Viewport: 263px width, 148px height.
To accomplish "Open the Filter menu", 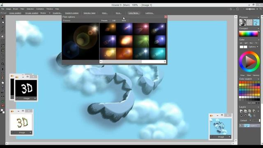I will 22,9.
